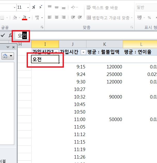
Task: Close the left side pane
Action: tap(14, 47)
